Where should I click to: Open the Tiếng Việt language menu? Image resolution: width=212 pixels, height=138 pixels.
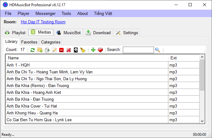click(103, 13)
